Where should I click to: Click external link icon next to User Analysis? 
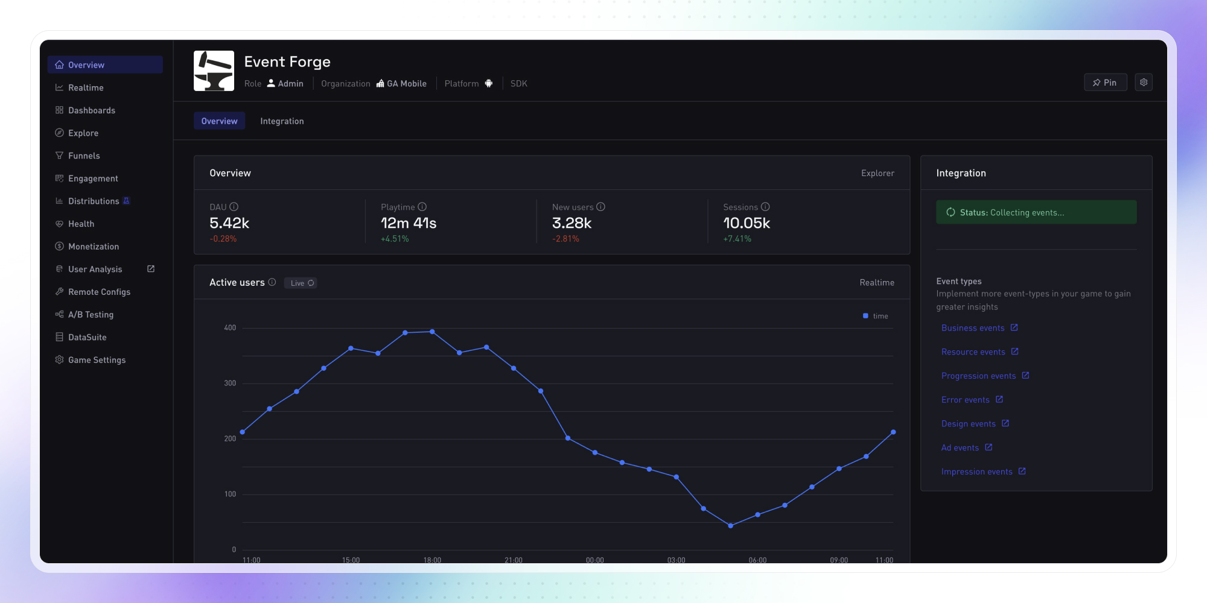pyautogui.click(x=151, y=269)
